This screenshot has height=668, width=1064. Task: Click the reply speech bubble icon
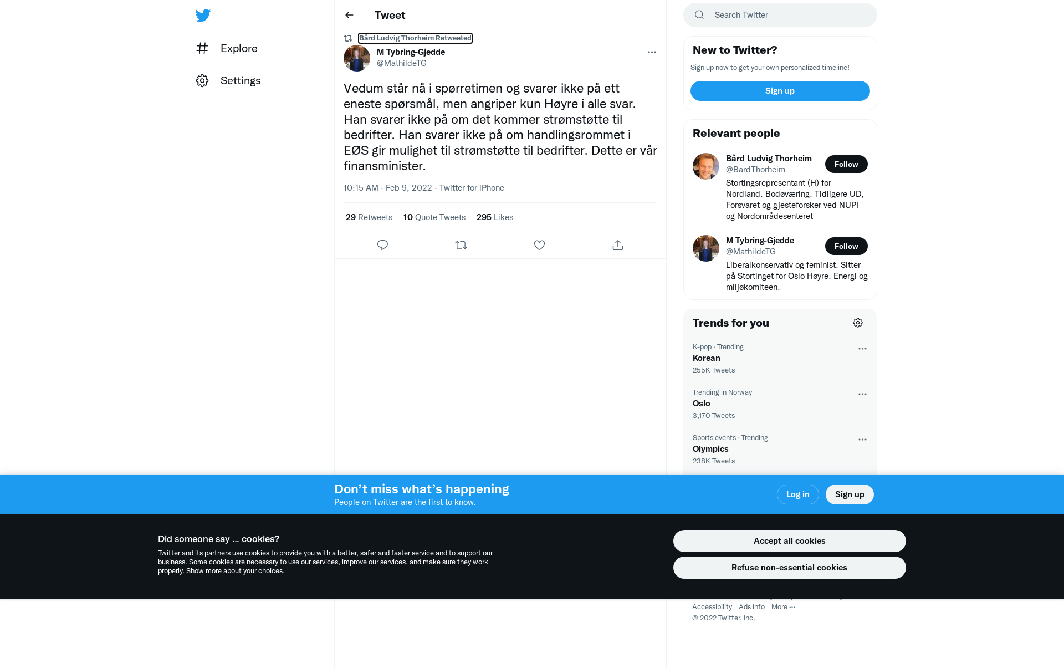tap(382, 245)
